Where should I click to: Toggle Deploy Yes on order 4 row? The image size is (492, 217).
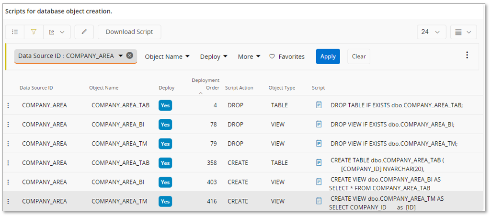click(x=165, y=105)
